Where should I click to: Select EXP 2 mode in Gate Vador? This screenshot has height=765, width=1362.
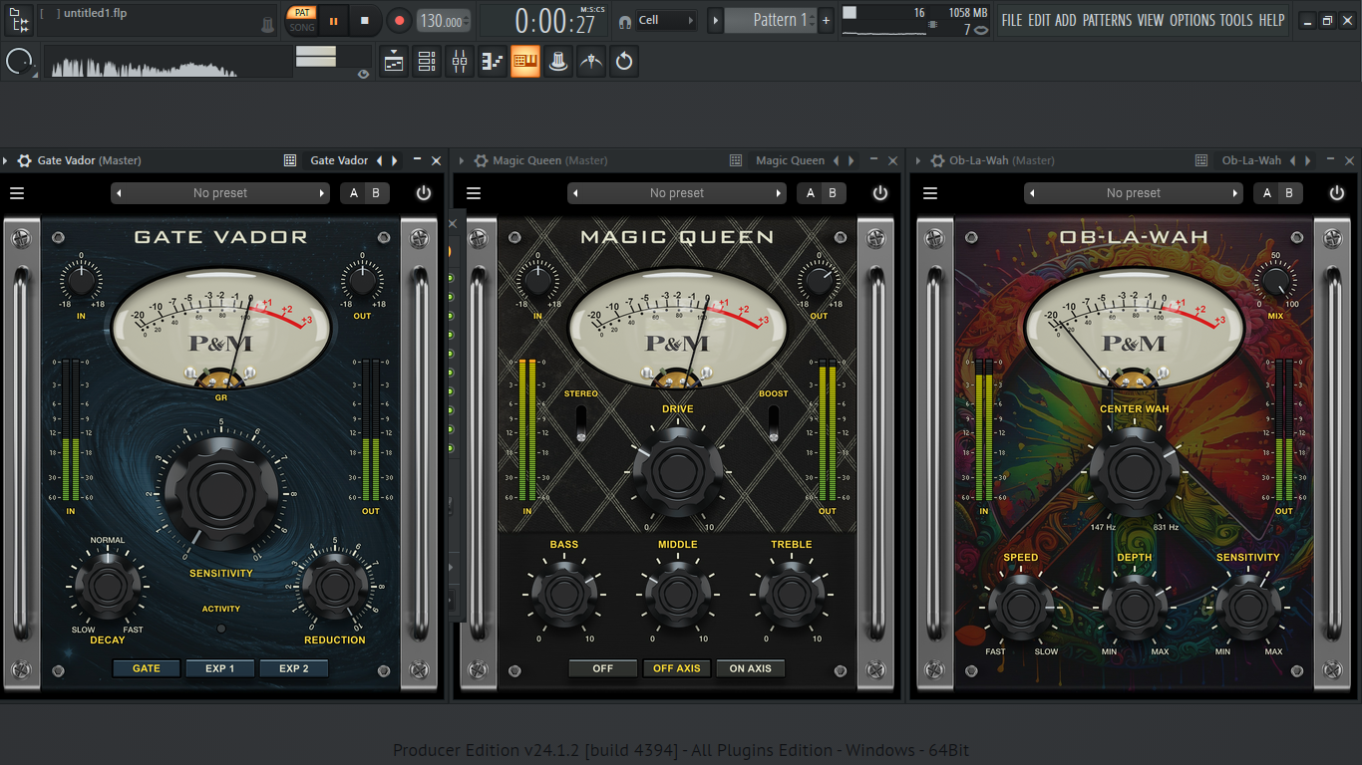[294, 668]
